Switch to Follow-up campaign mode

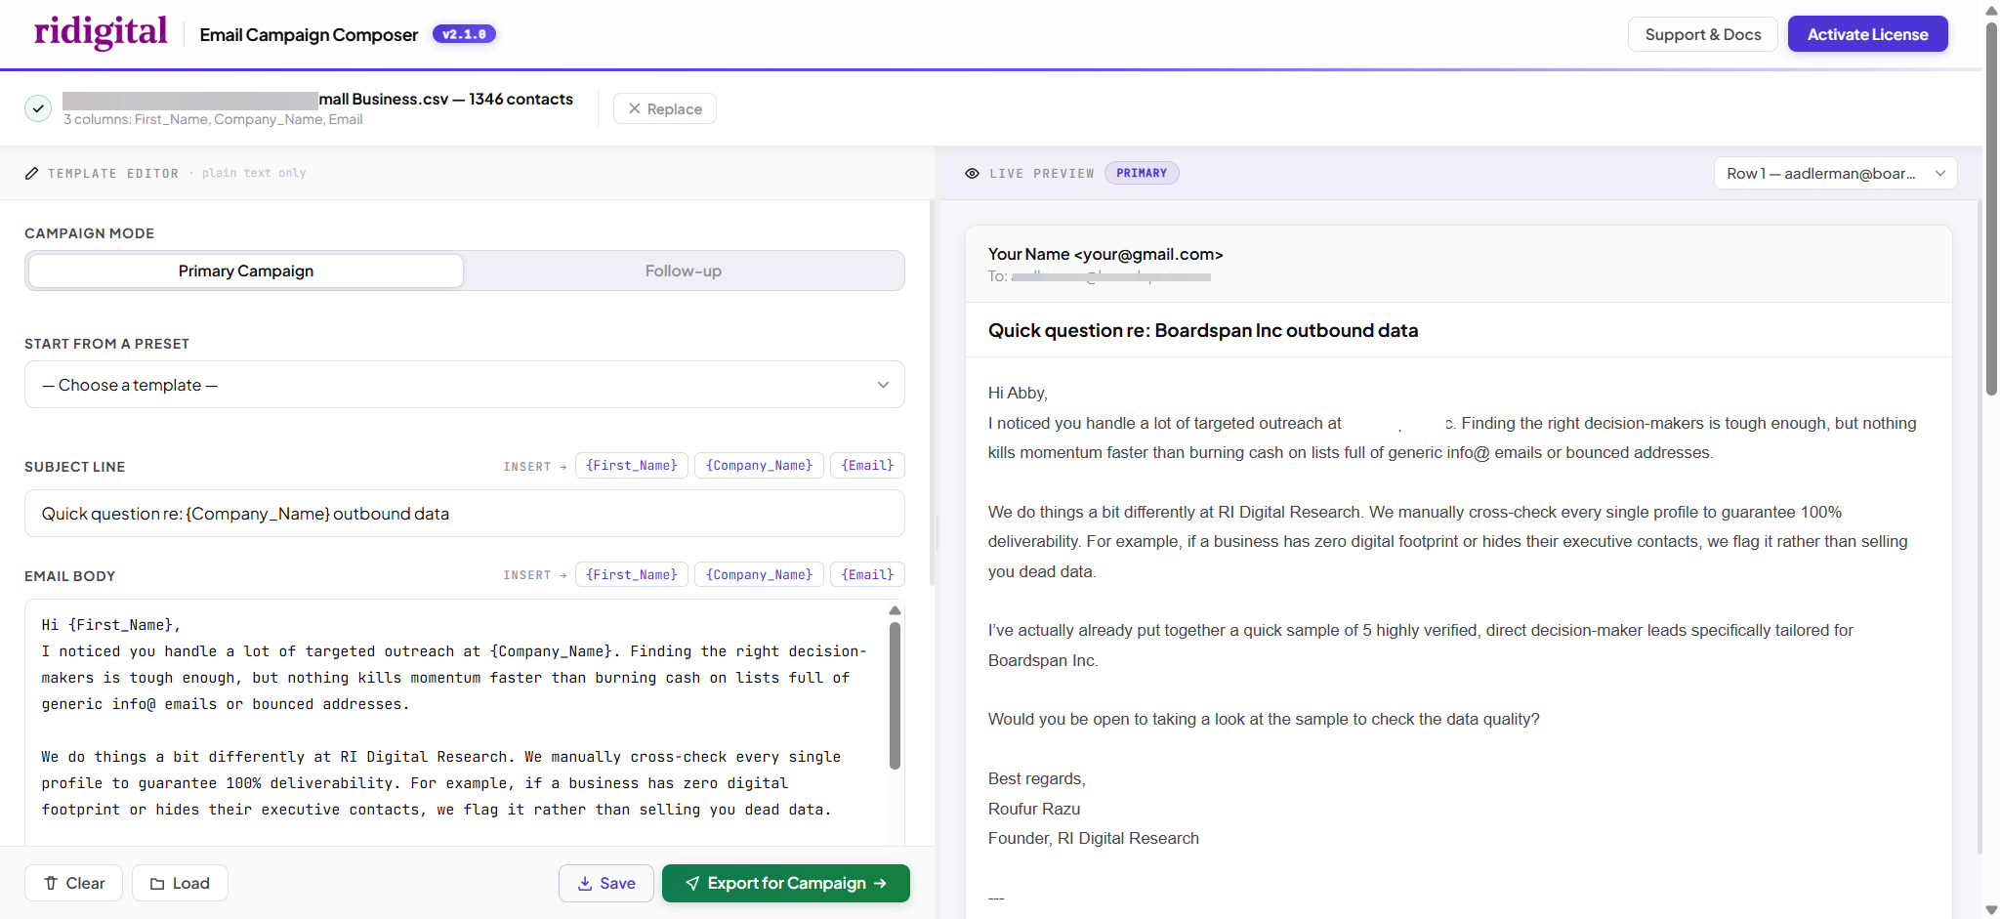tap(684, 271)
